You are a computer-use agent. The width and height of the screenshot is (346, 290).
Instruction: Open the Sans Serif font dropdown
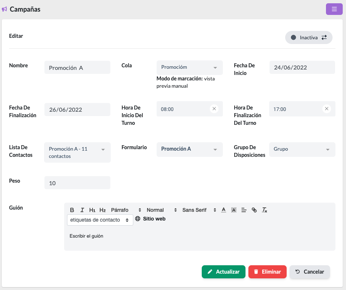199,210
